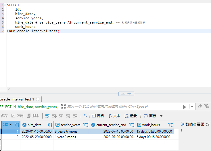Close the Value Viewer (数值查看器) panel
Screen dimensions: 211x151
pyautogui.click(x=208, y=124)
